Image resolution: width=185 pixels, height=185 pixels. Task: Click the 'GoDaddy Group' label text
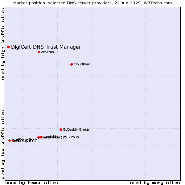point(76,130)
